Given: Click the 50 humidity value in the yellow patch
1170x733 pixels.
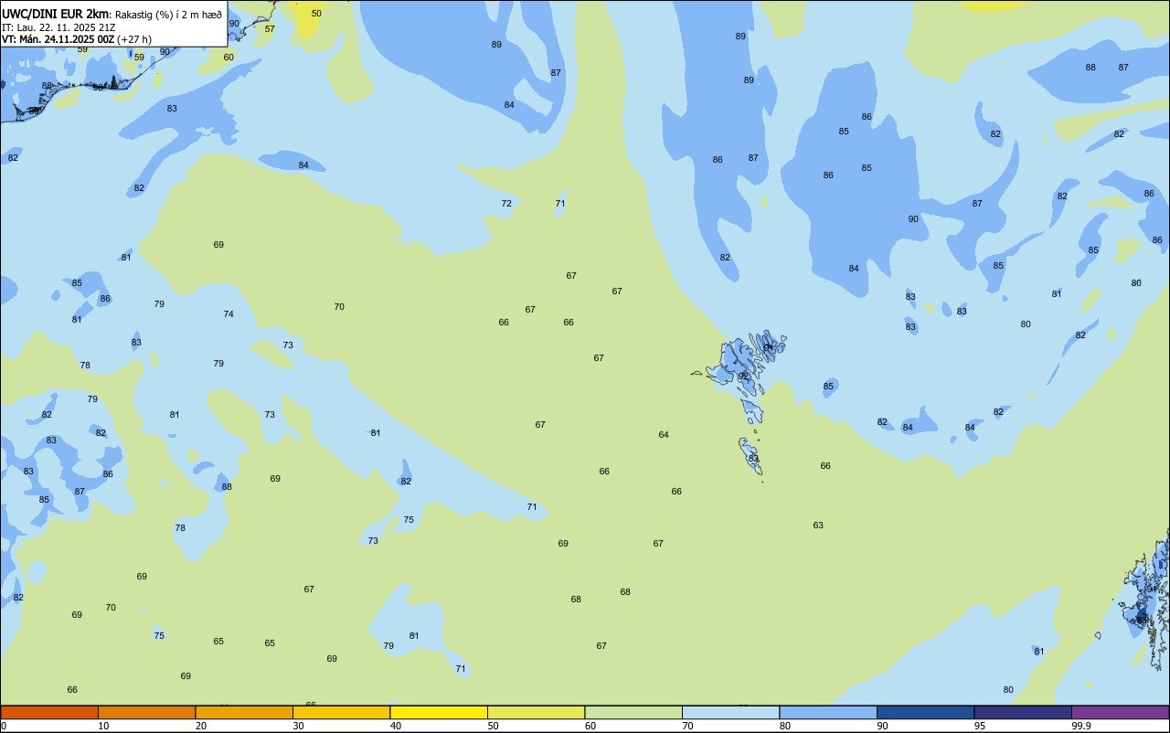Looking at the screenshot, I should (316, 14).
